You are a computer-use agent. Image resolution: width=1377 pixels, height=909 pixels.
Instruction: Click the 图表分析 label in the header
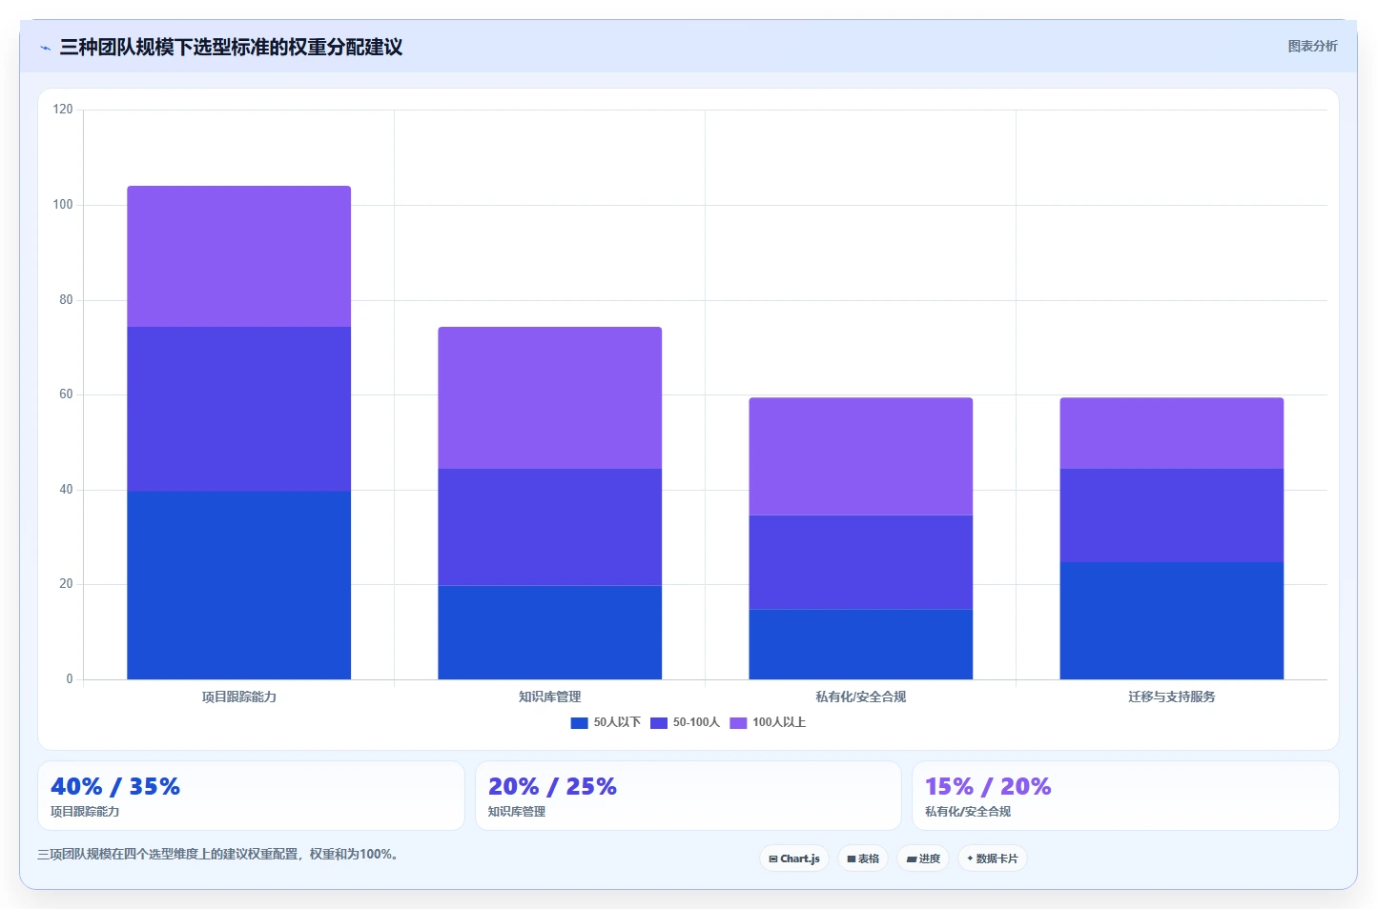coord(1312,46)
